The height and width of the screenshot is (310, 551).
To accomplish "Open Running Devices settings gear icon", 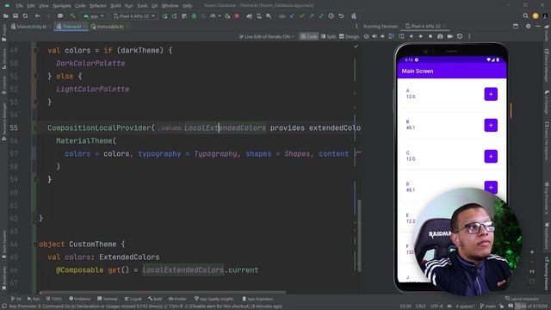I will tap(528, 26).
